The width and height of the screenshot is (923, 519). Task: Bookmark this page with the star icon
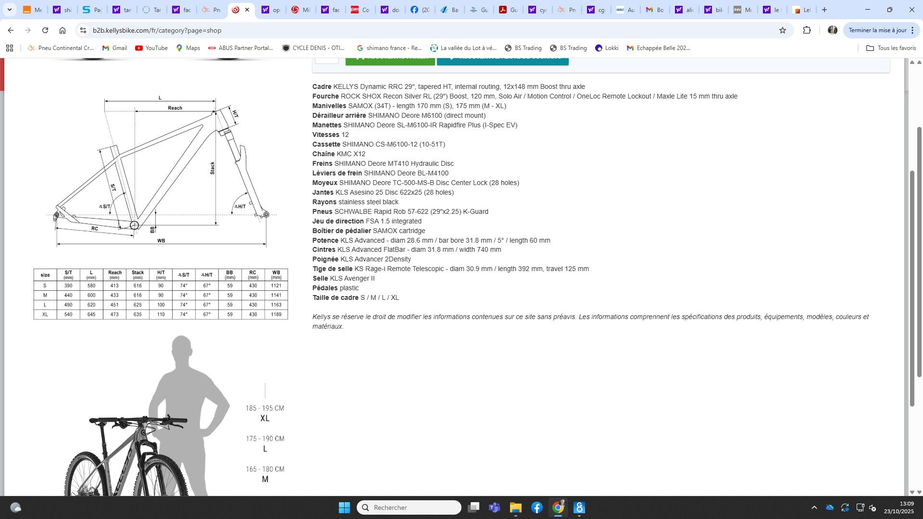coord(783,30)
